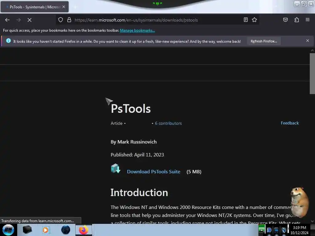This screenshot has width=315, height=236.
Task: Click Download PsTools Suite link
Action: pyautogui.click(x=154, y=172)
